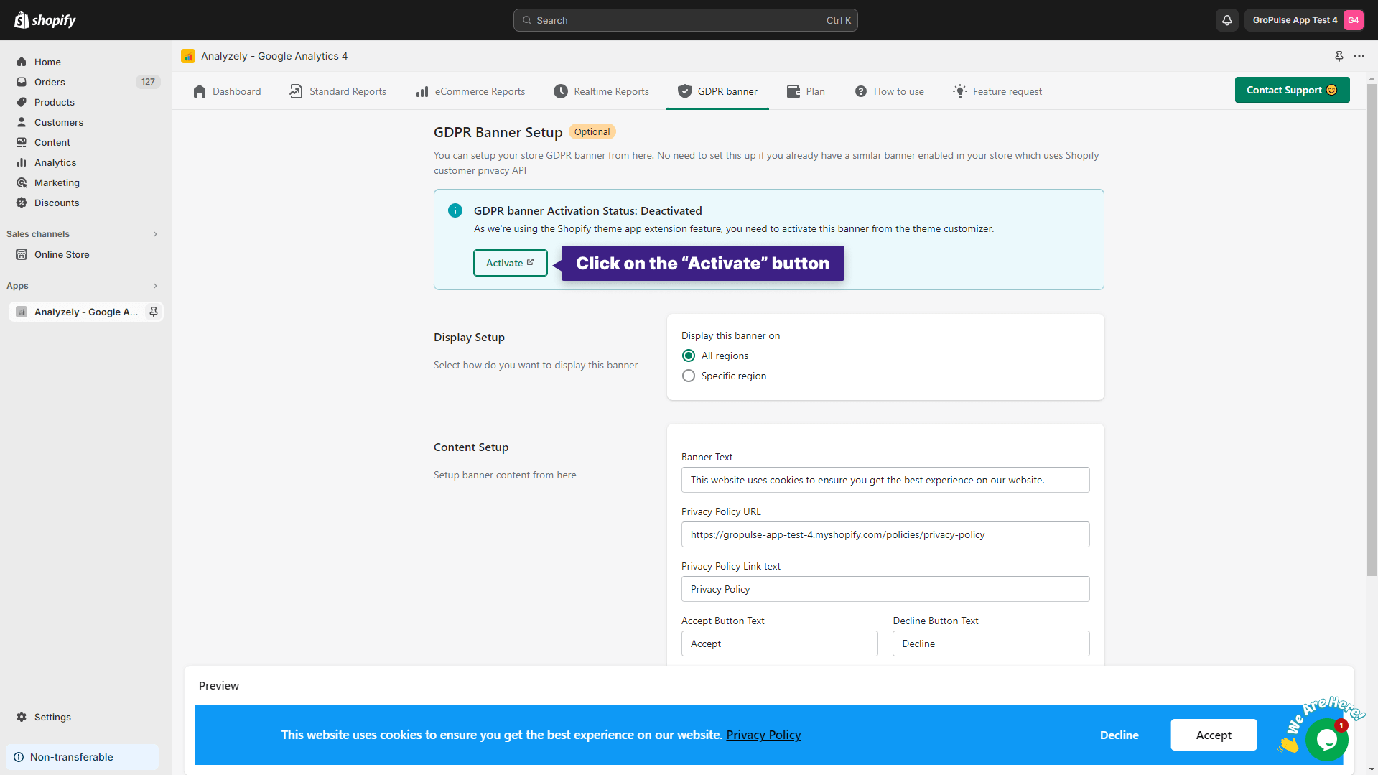Image resolution: width=1378 pixels, height=775 pixels.
Task: Click the Accept button in preview
Action: (1214, 735)
